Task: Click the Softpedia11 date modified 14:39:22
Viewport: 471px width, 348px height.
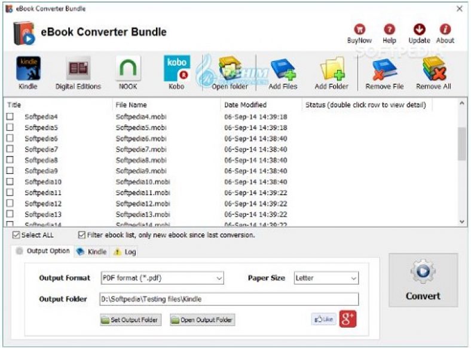Action: pyautogui.click(x=256, y=193)
